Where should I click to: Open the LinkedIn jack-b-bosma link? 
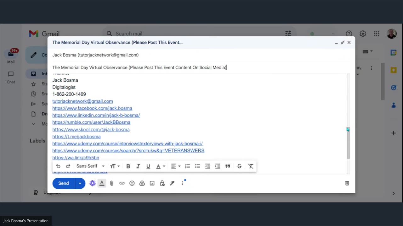[x=96, y=115]
